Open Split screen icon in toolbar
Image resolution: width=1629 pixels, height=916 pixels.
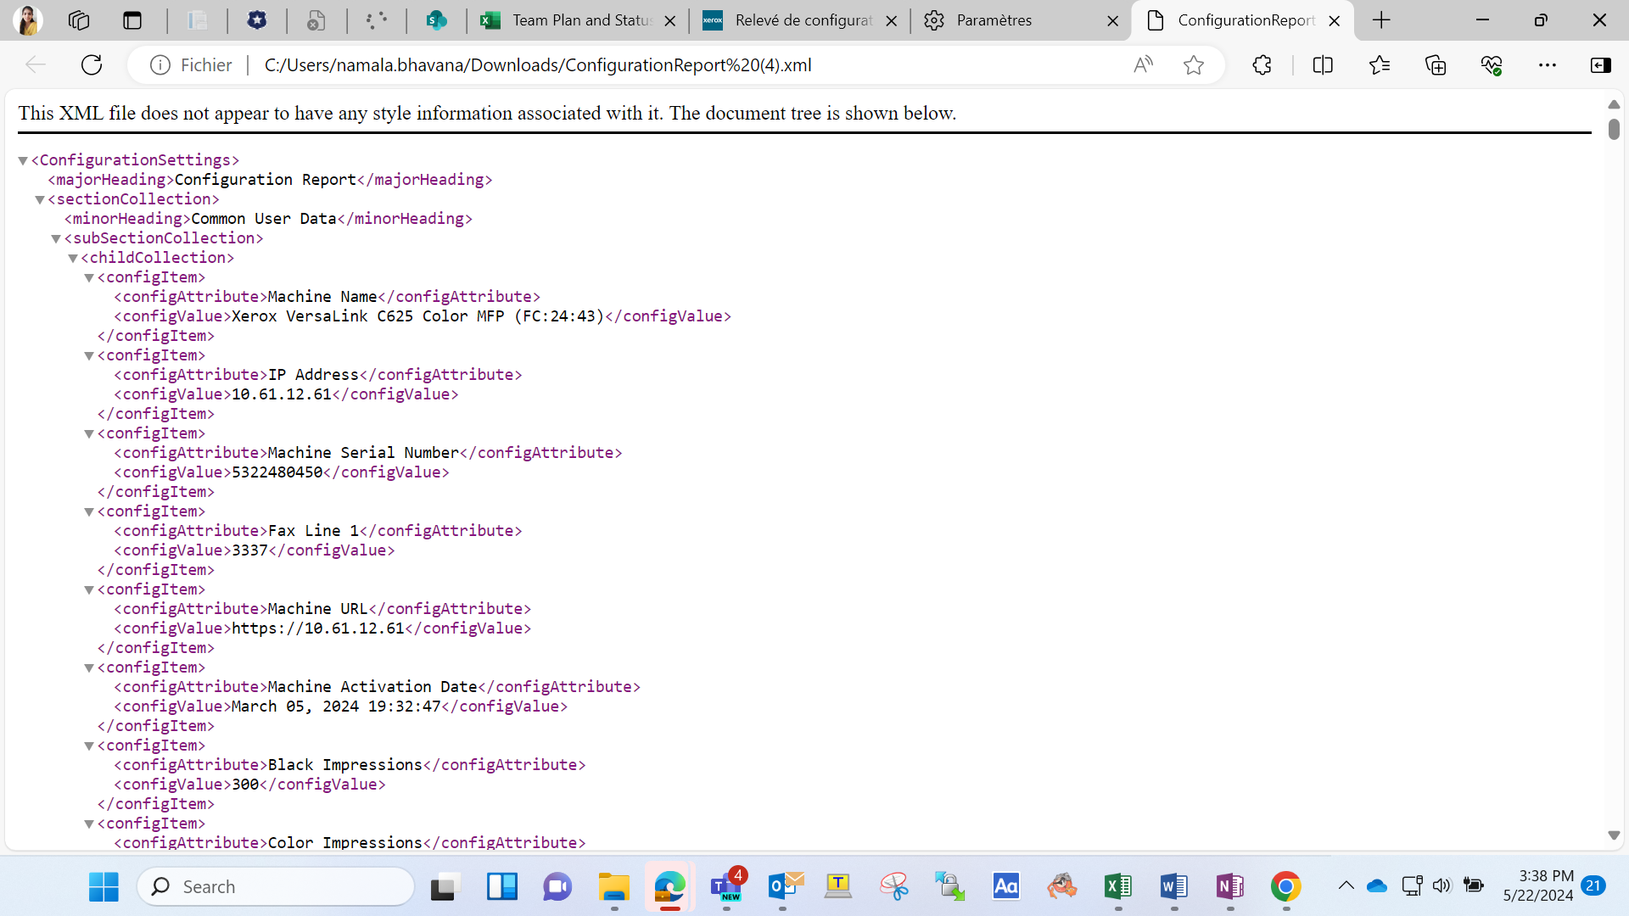1323,65
